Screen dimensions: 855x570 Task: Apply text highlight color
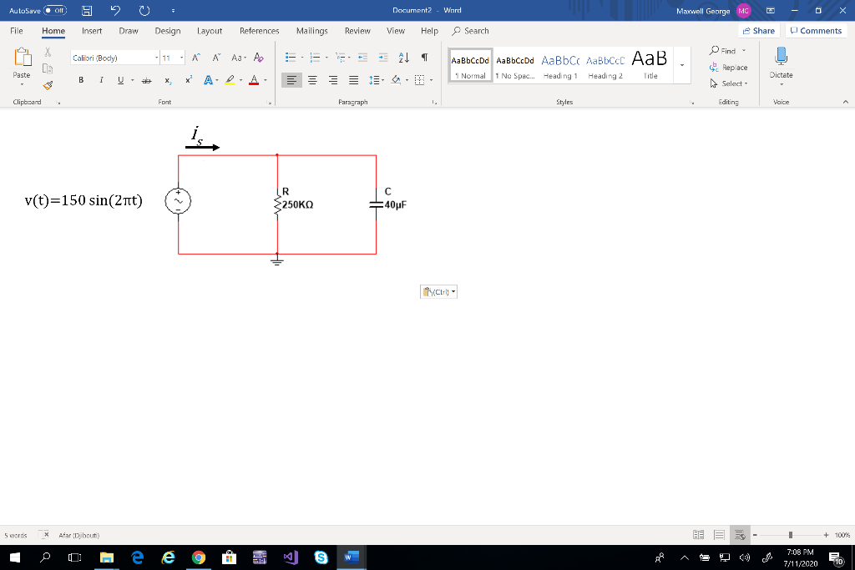(x=231, y=79)
